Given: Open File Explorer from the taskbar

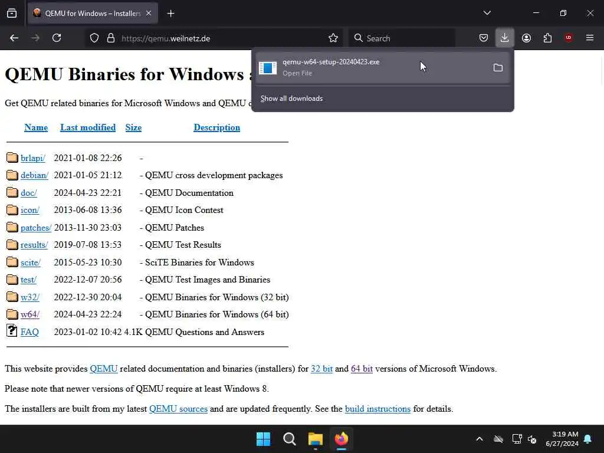Looking at the screenshot, I should click(x=316, y=439).
